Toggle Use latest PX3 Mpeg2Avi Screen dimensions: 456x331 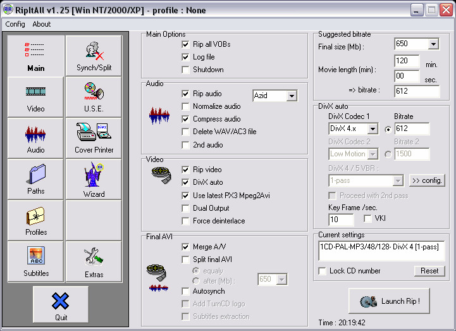pyautogui.click(x=185, y=196)
